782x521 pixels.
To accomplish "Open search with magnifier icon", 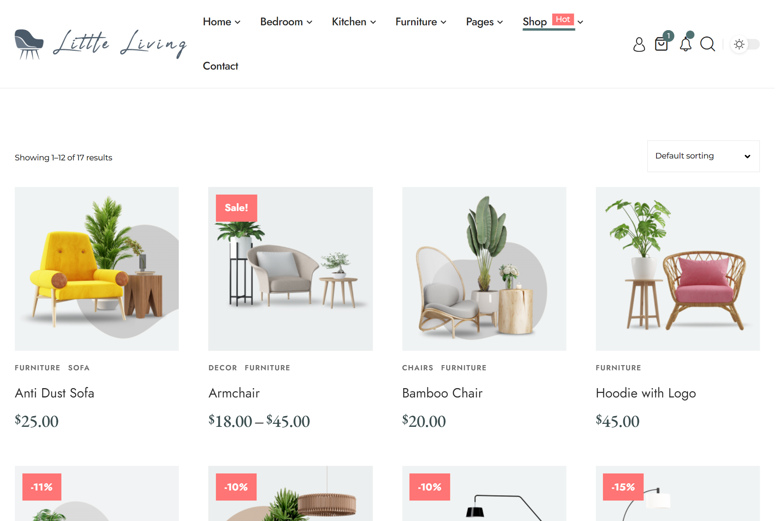I will pyautogui.click(x=708, y=44).
